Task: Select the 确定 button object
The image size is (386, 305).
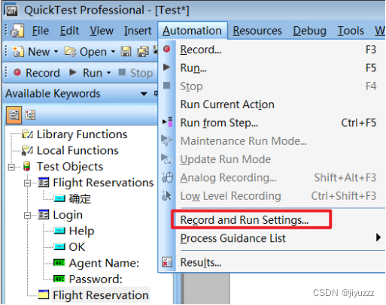Action: pyautogui.click(x=80, y=199)
